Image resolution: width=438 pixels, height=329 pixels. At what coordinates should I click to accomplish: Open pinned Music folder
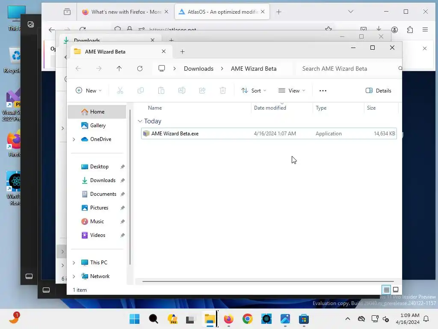[x=97, y=221]
